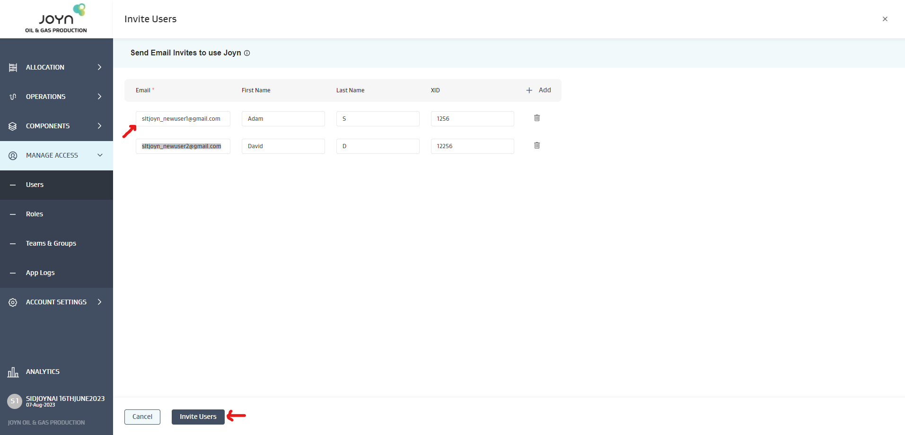This screenshot has width=905, height=435.
Task: Delete the David invite row
Action: tap(537, 145)
